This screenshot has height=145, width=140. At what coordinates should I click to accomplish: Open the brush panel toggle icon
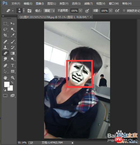29,11
